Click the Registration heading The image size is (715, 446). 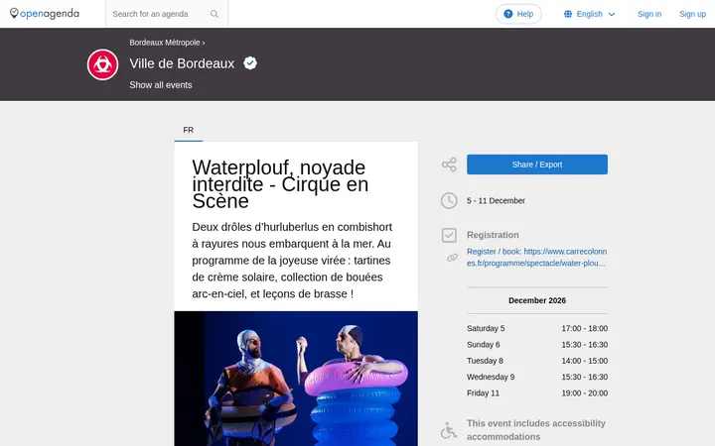tap(493, 235)
